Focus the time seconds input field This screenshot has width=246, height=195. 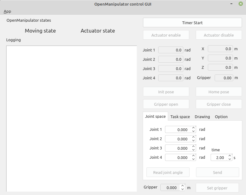click(x=219, y=157)
